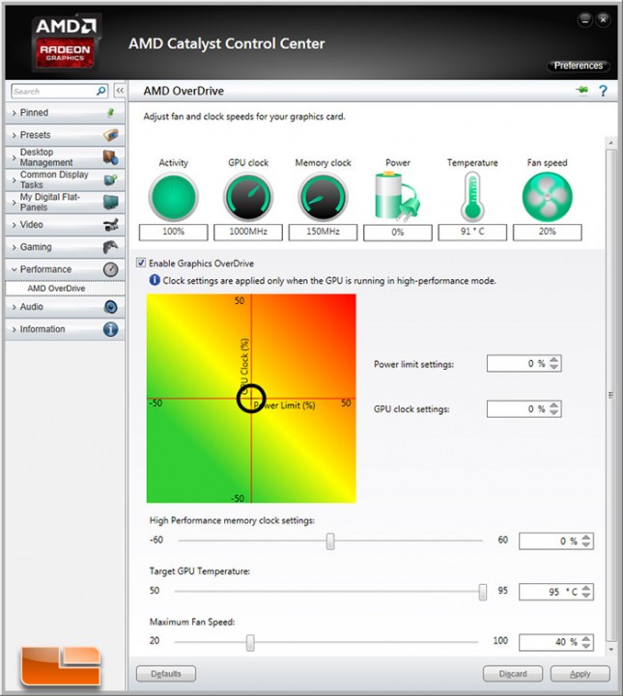
Task: Click the Audio speaker icon
Action: pyautogui.click(x=110, y=307)
